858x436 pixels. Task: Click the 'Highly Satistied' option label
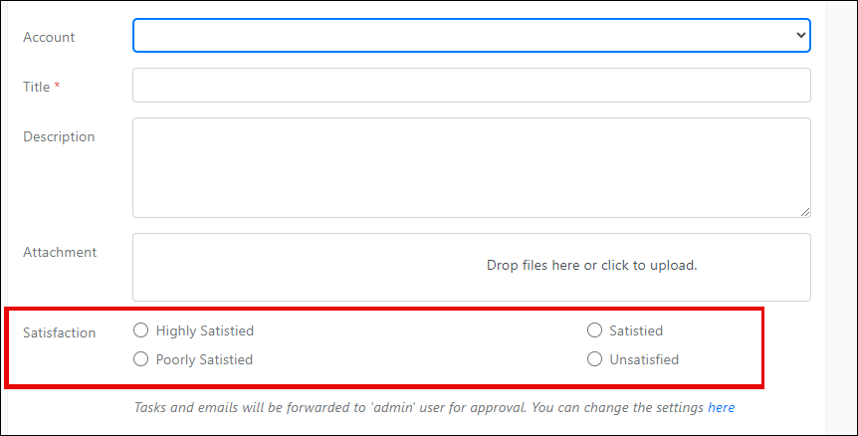(x=205, y=330)
